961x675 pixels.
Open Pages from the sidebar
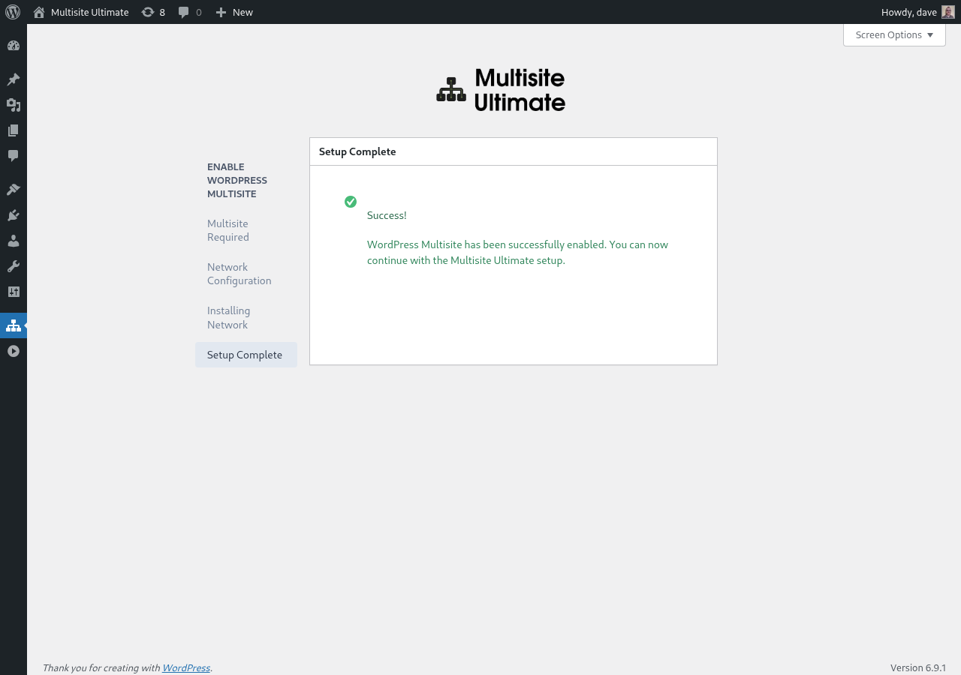(14, 130)
